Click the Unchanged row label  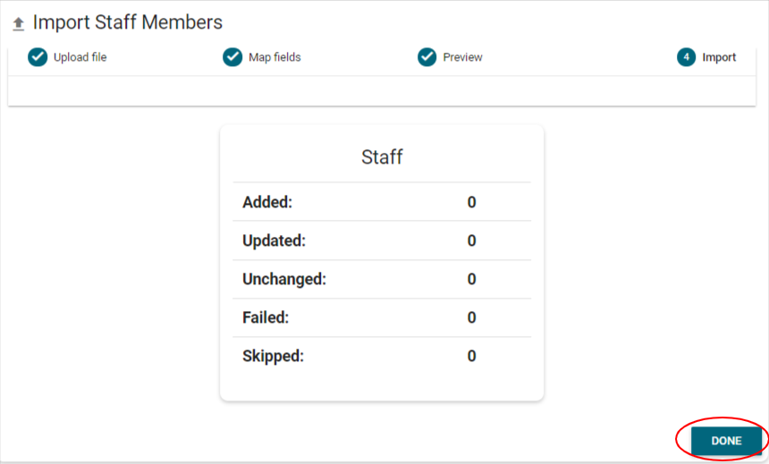[284, 279]
